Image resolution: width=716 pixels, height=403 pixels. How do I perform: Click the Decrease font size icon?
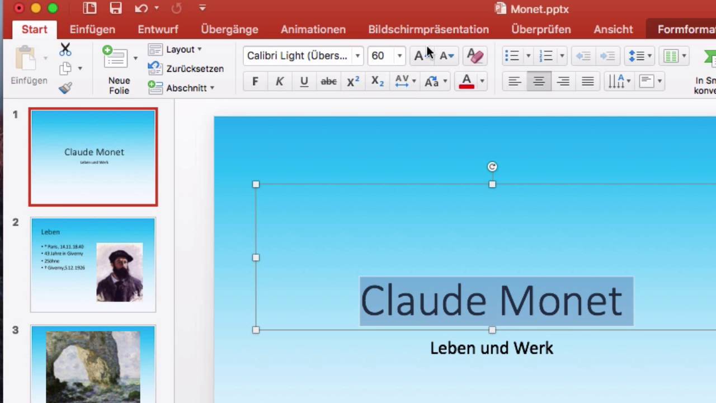(x=446, y=55)
